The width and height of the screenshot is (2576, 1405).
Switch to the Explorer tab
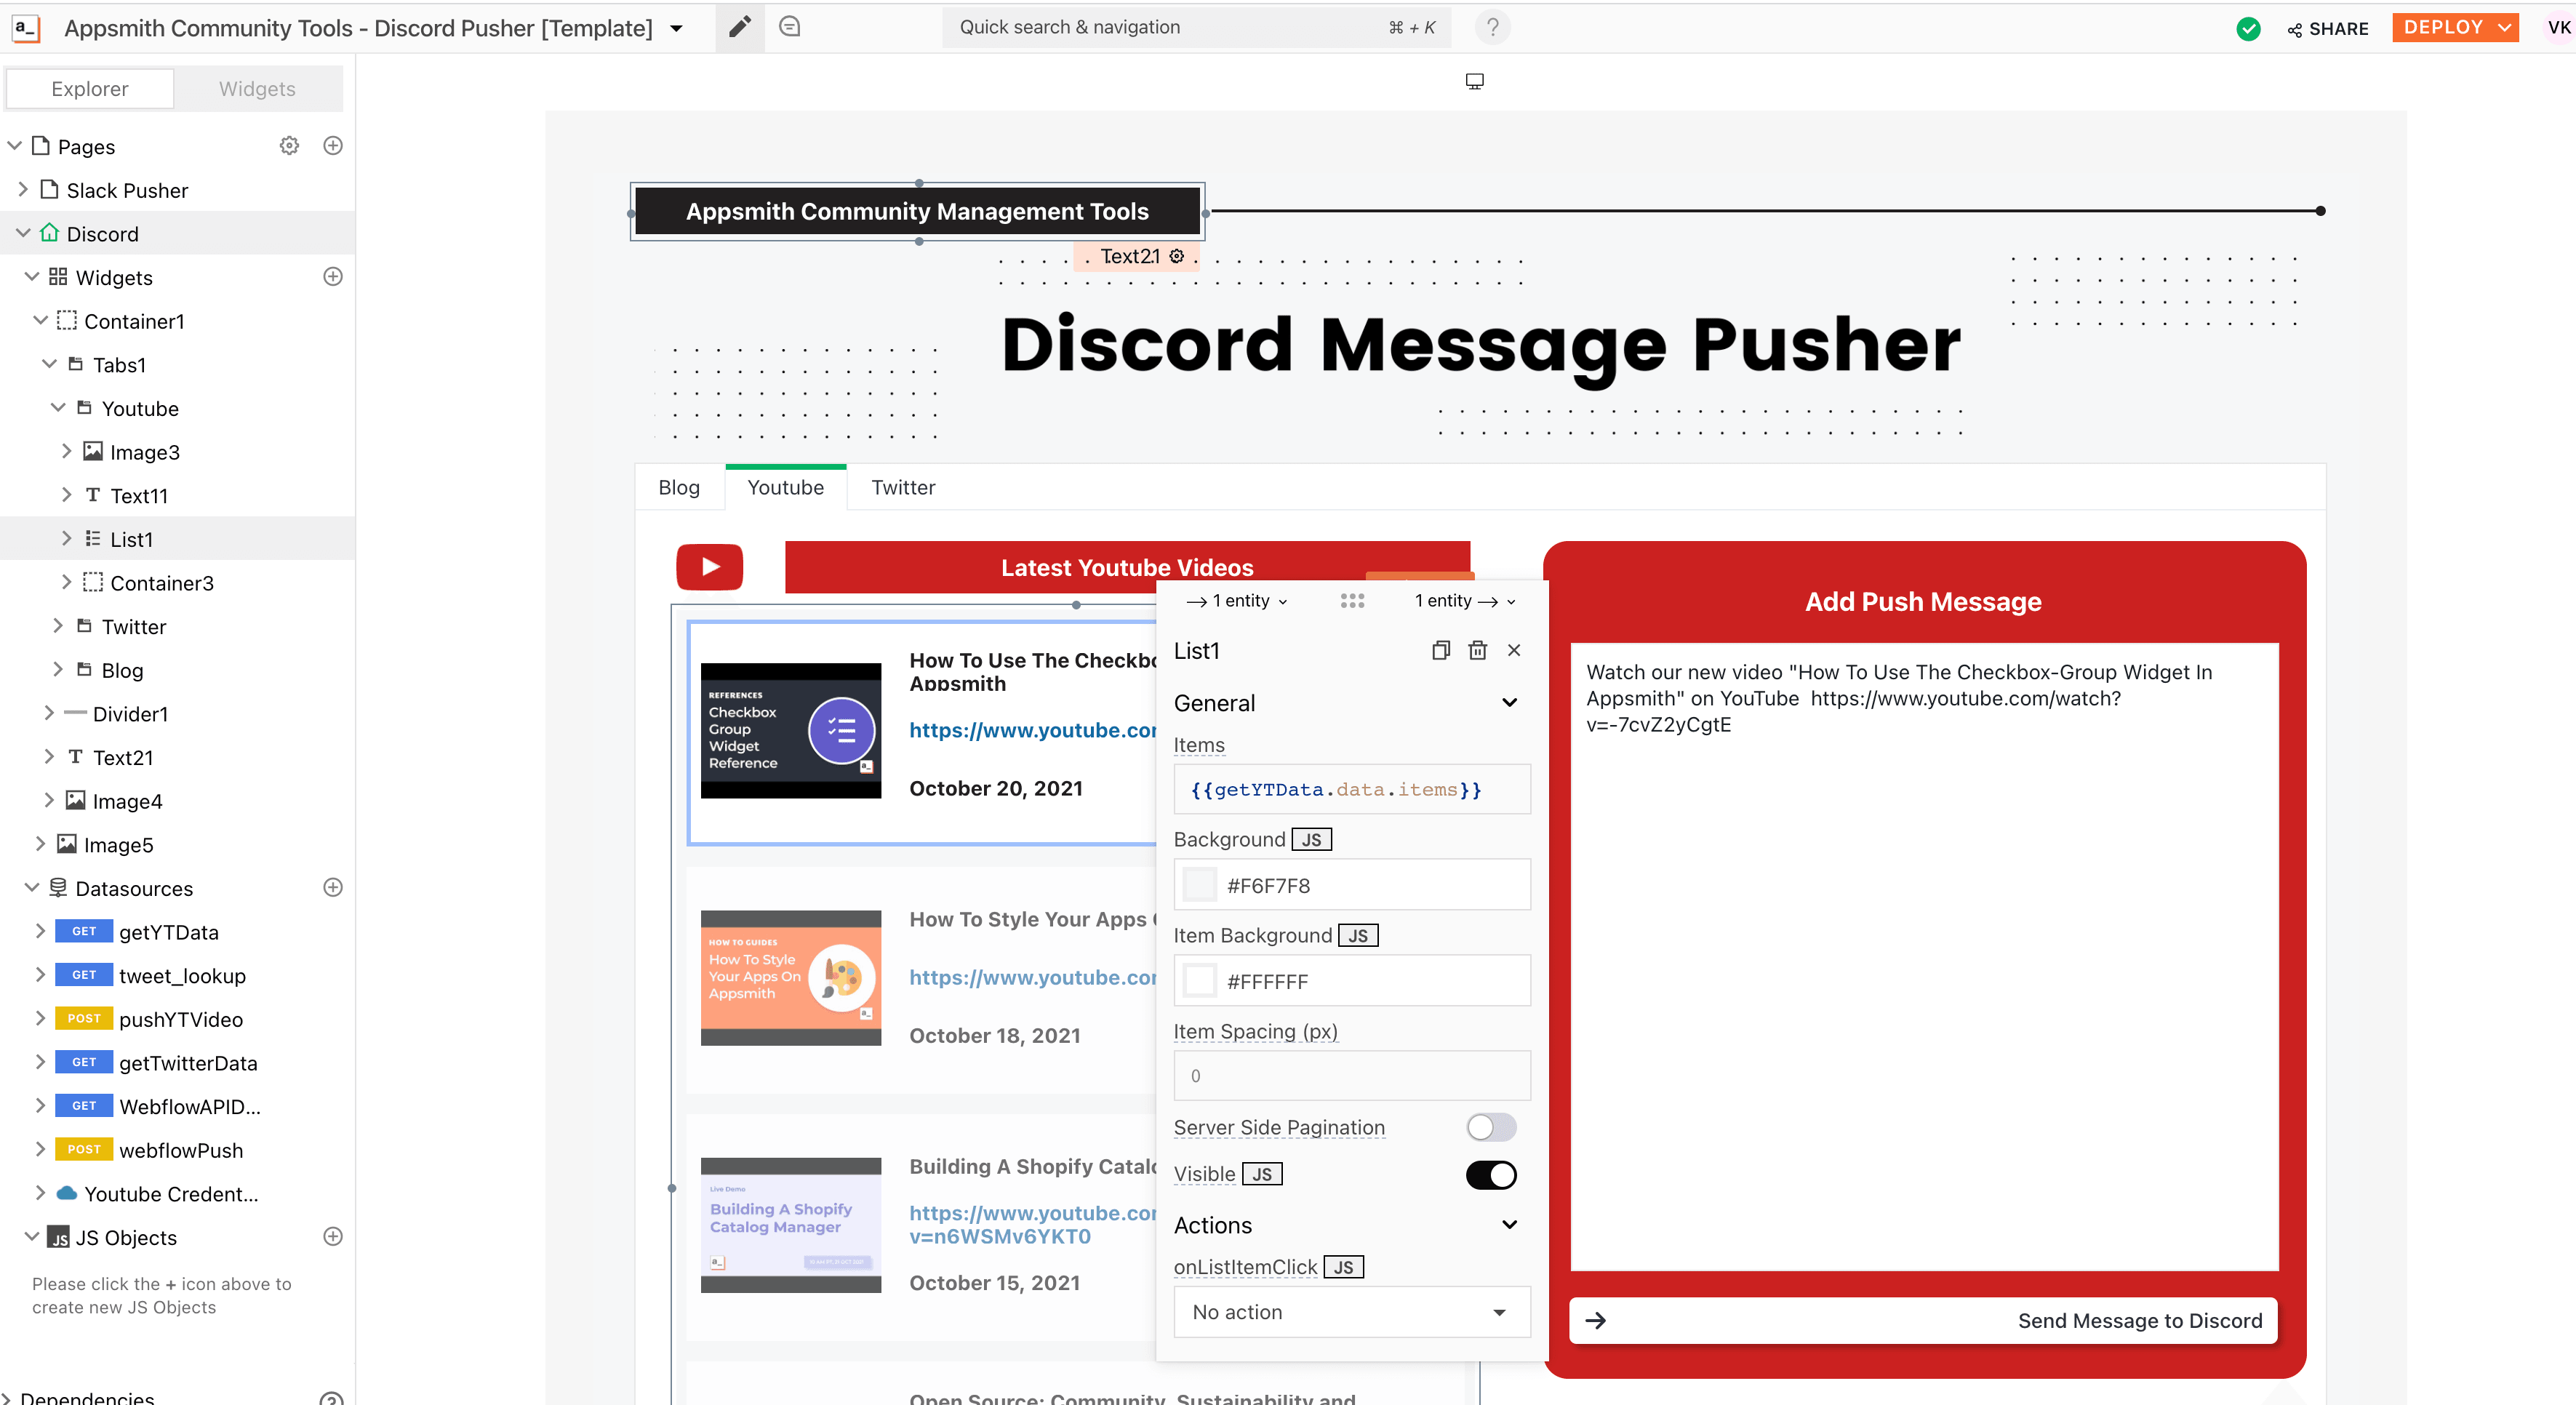[90, 89]
